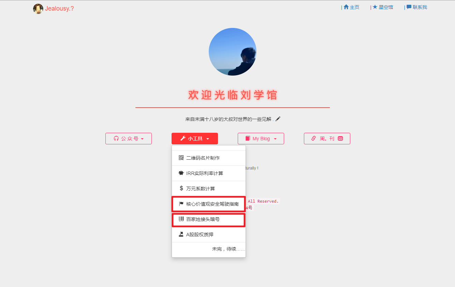Click the dollar sign icon
Viewport: 455px width, 287px height.
(x=181, y=188)
